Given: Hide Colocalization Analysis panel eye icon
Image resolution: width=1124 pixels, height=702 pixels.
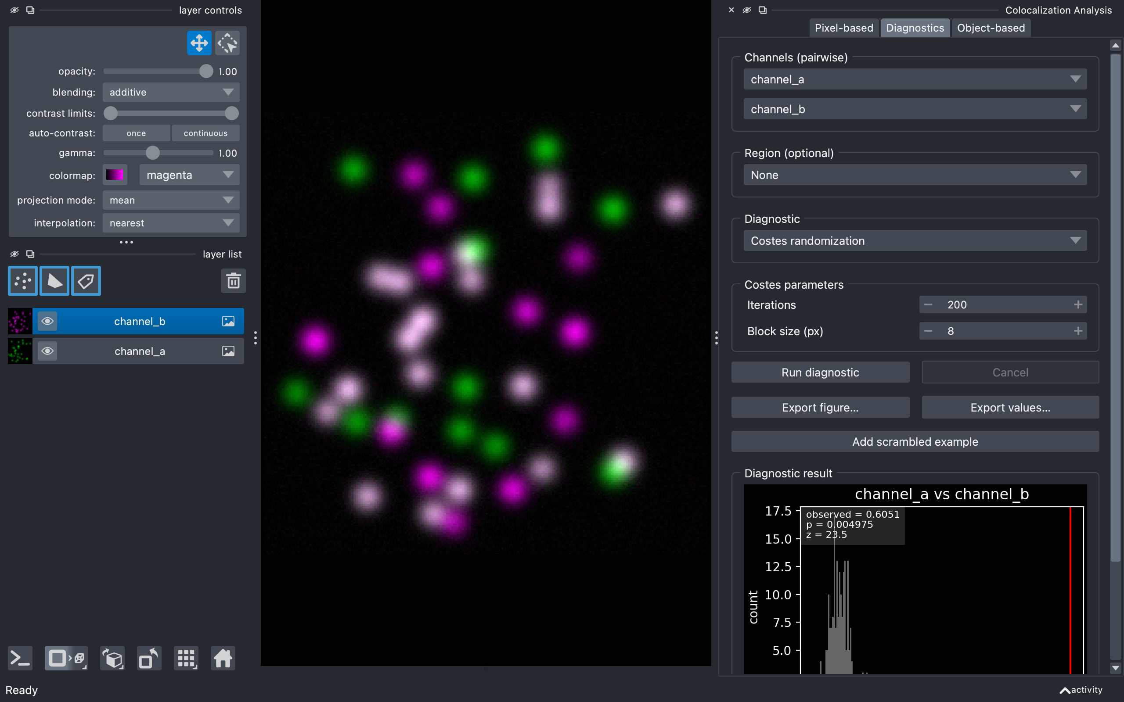Looking at the screenshot, I should coord(747,10).
